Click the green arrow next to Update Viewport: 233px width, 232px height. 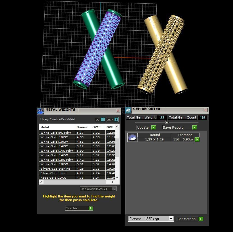click(x=154, y=128)
